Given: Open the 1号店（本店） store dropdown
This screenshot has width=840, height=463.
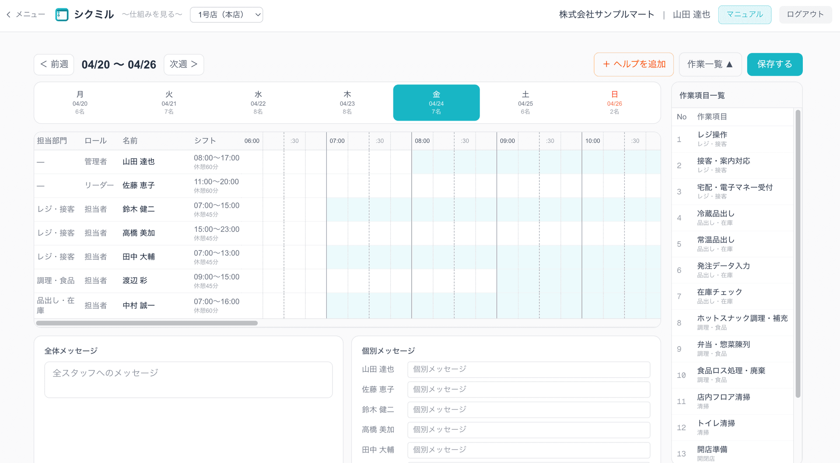Looking at the screenshot, I should pos(227,14).
